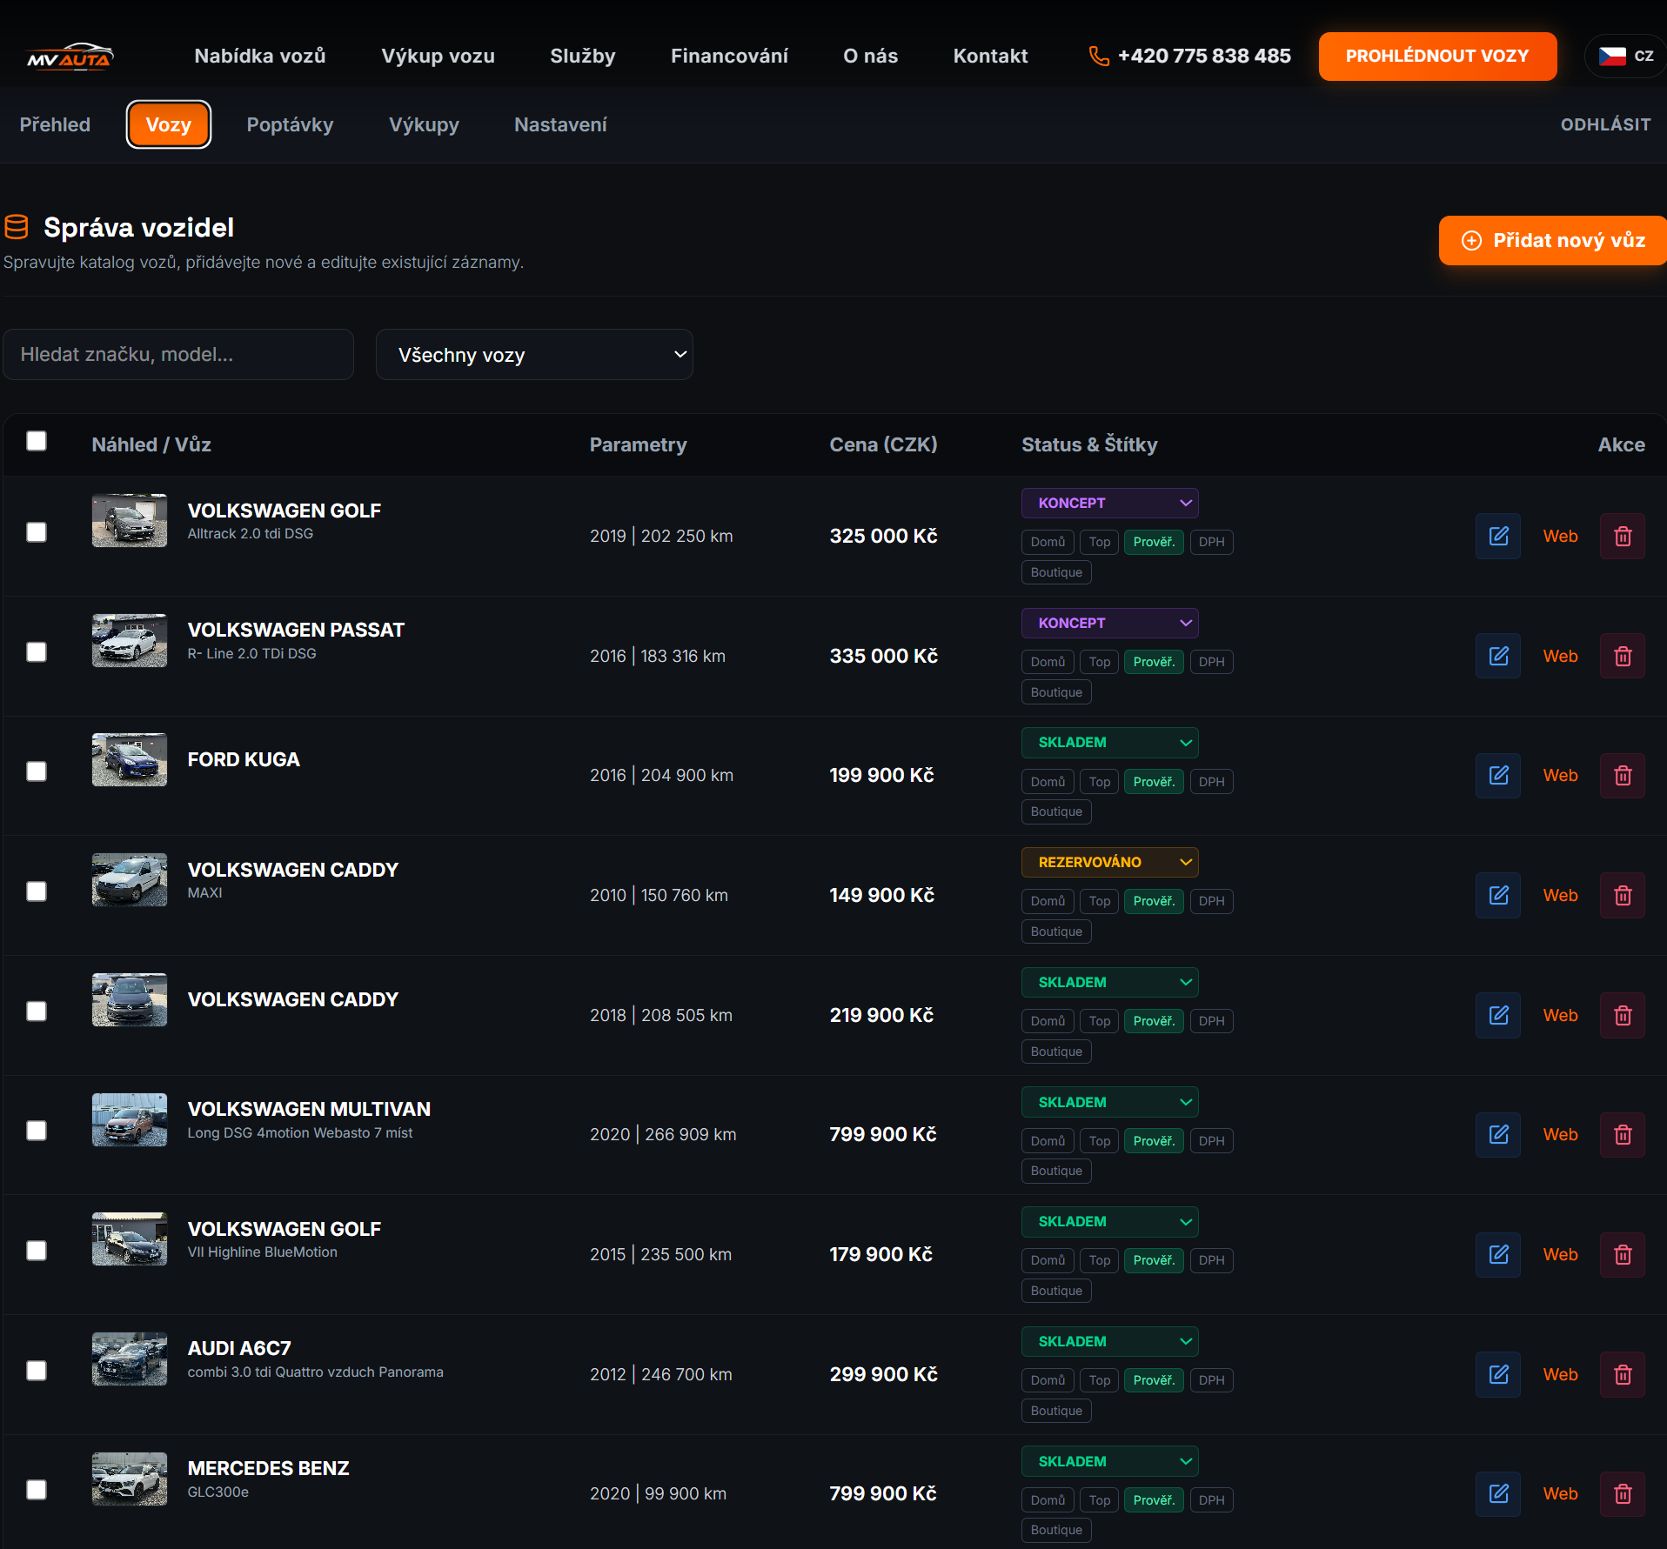Delete the Volkswagen Multivan row
This screenshot has height=1549, width=1667.
tap(1623, 1134)
